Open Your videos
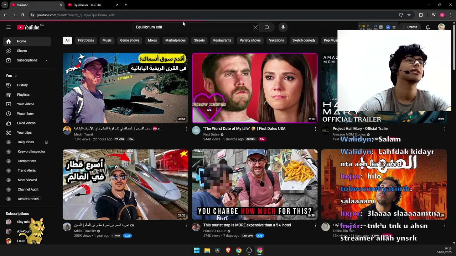The width and height of the screenshot is (456, 256). coord(27,104)
